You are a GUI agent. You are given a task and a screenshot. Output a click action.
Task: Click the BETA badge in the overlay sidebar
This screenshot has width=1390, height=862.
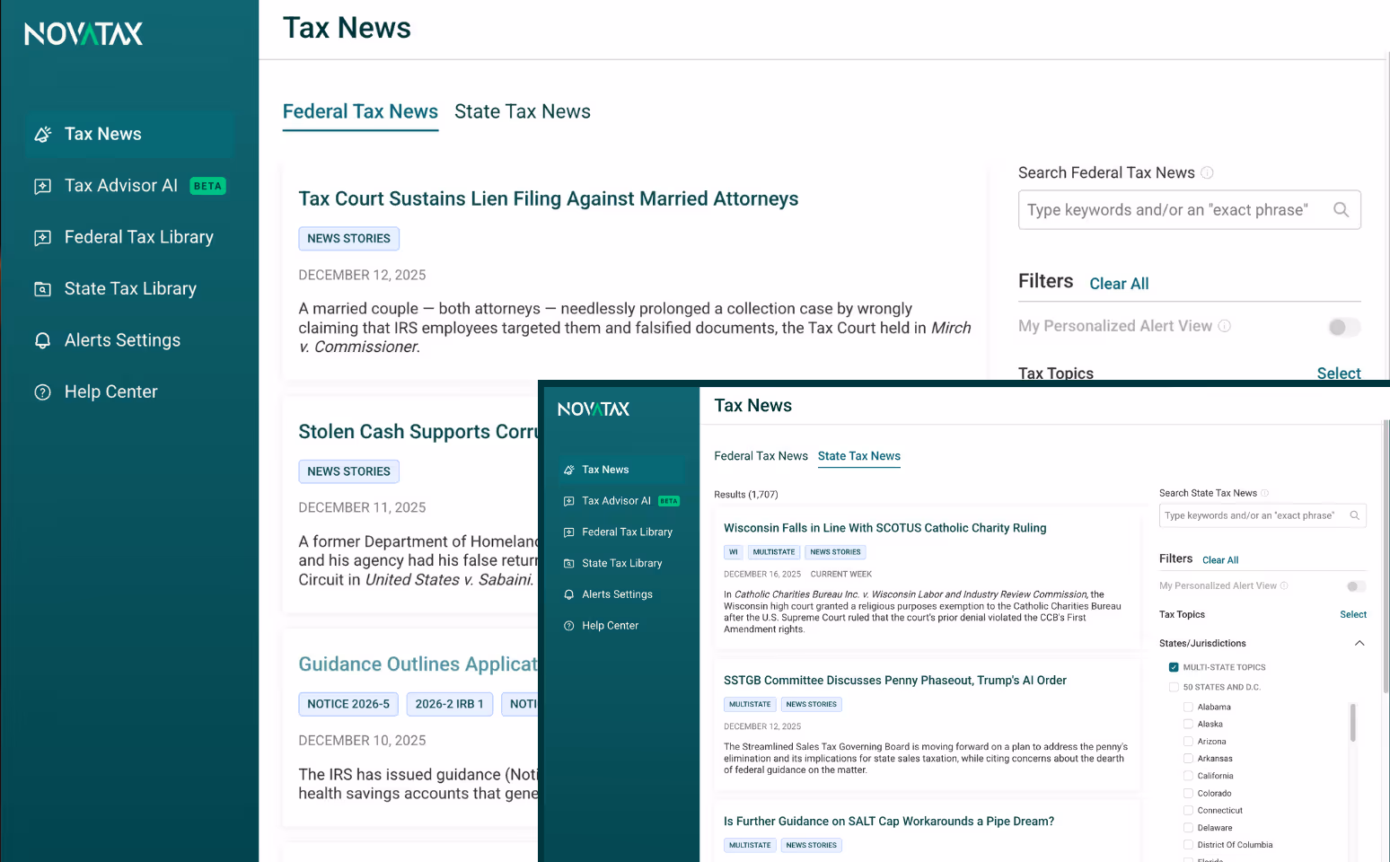tap(669, 501)
